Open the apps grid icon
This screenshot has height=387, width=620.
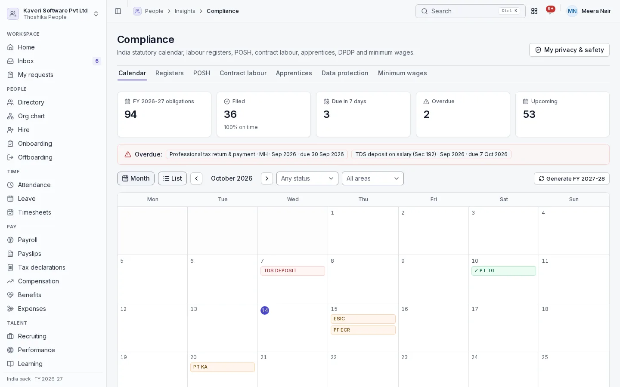click(534, 11)
